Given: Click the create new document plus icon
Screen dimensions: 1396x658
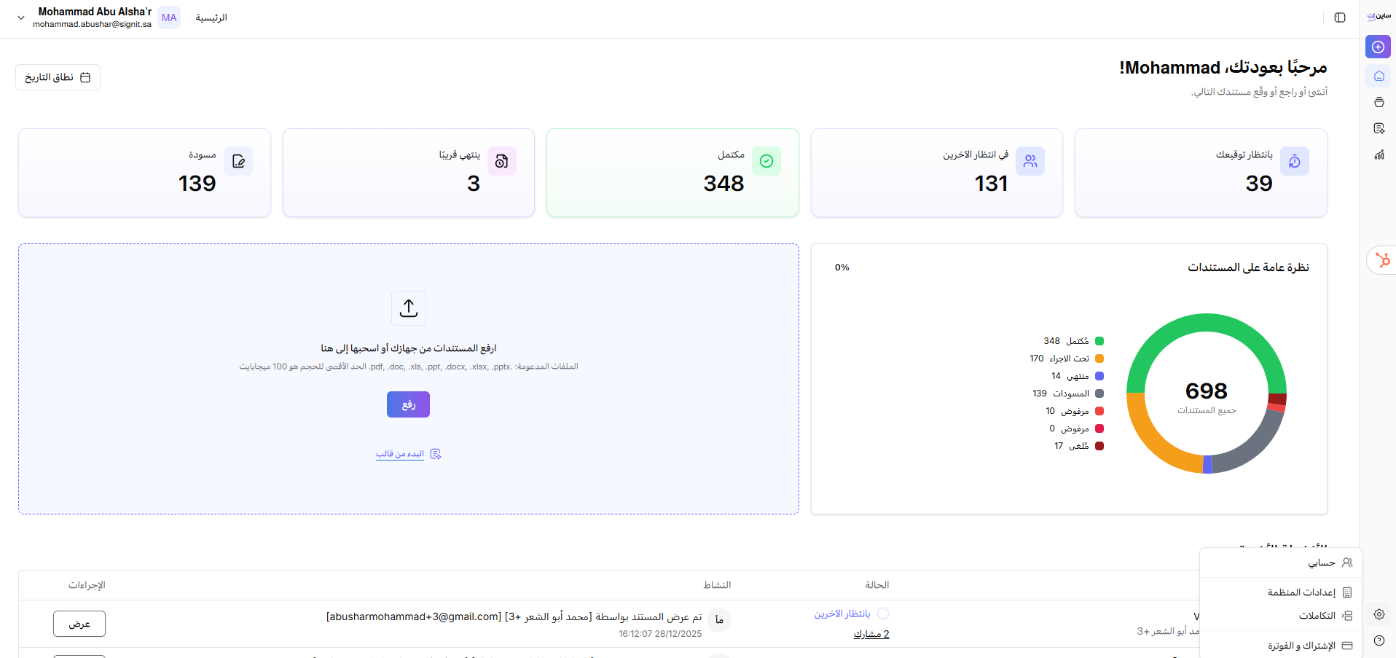Looking at the screenshot, I should (x=1378, y=47).
